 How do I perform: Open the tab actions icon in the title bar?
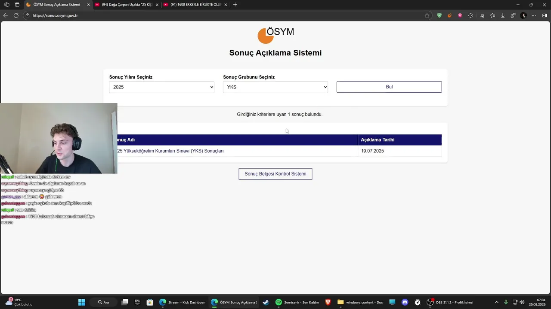(17, 5)
